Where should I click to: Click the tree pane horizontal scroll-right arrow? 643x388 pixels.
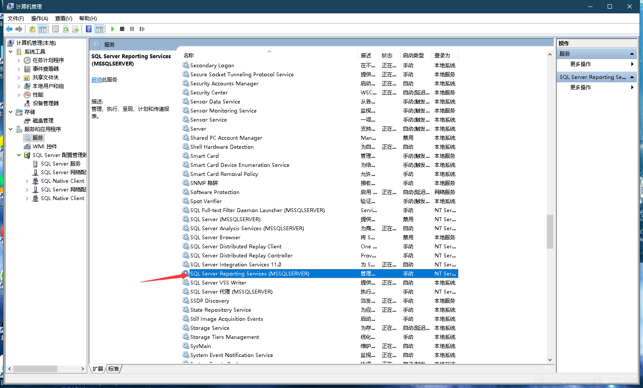pos(83,369)
